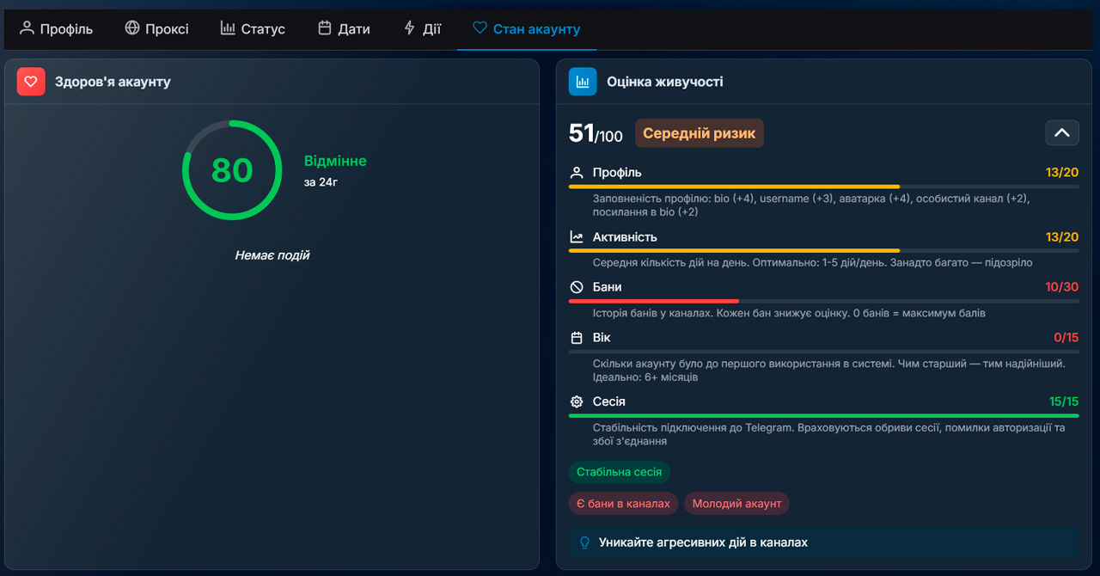The image size is (1100, 576).
Task: Collapse the Оцінка живучості details with chevron
Action: click(x=1062, y=132)
